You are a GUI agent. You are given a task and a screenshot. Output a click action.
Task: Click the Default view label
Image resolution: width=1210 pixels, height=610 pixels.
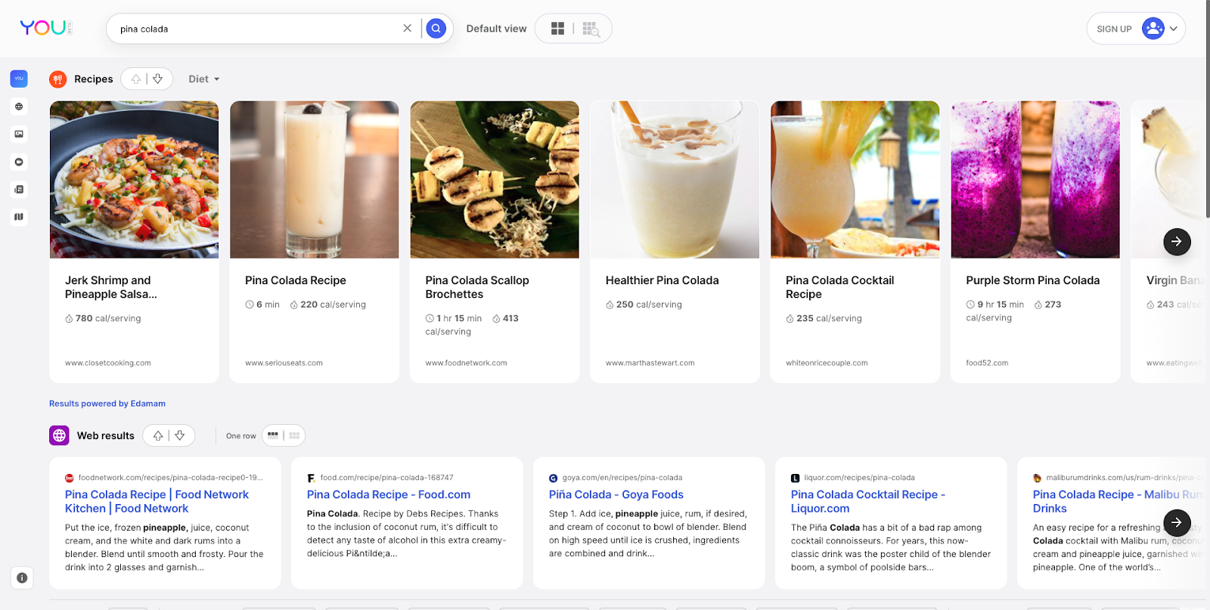pos(496,29)
